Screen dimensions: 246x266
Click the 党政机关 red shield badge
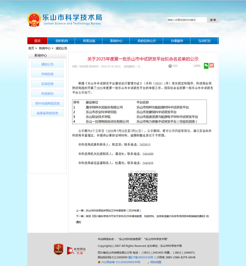[x=59, y=249]
